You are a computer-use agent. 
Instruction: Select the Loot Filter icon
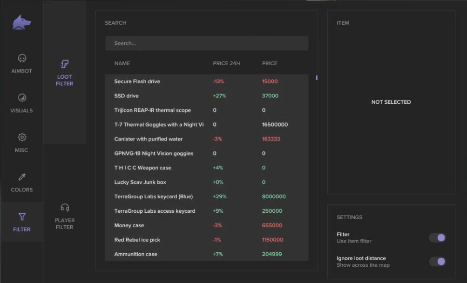[65, 64]
